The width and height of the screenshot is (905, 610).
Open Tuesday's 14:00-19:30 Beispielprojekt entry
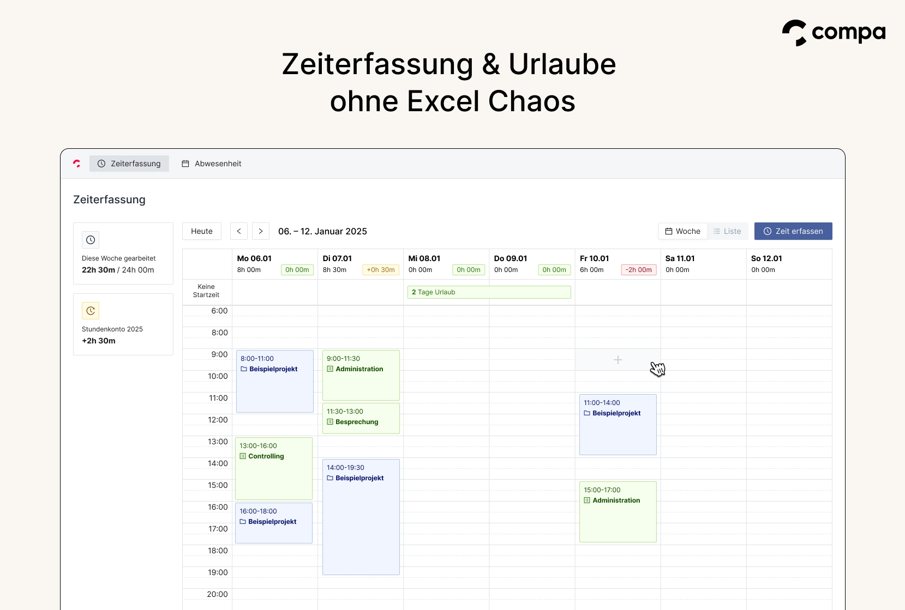point(361,517)
